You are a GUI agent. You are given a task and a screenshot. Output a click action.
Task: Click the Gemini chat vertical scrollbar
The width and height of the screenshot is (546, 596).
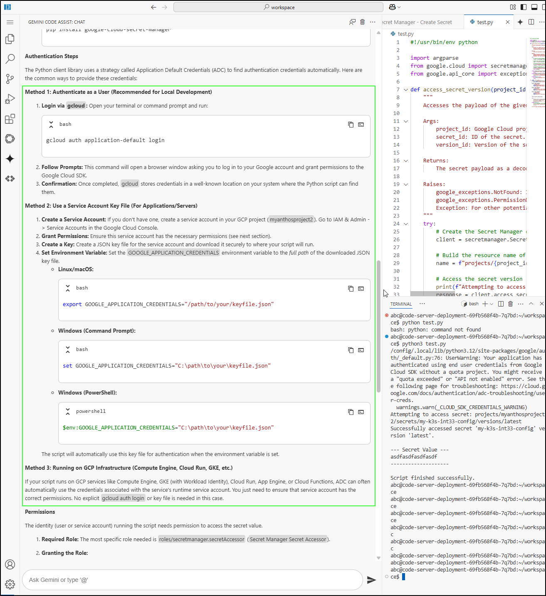pos(378,326)
